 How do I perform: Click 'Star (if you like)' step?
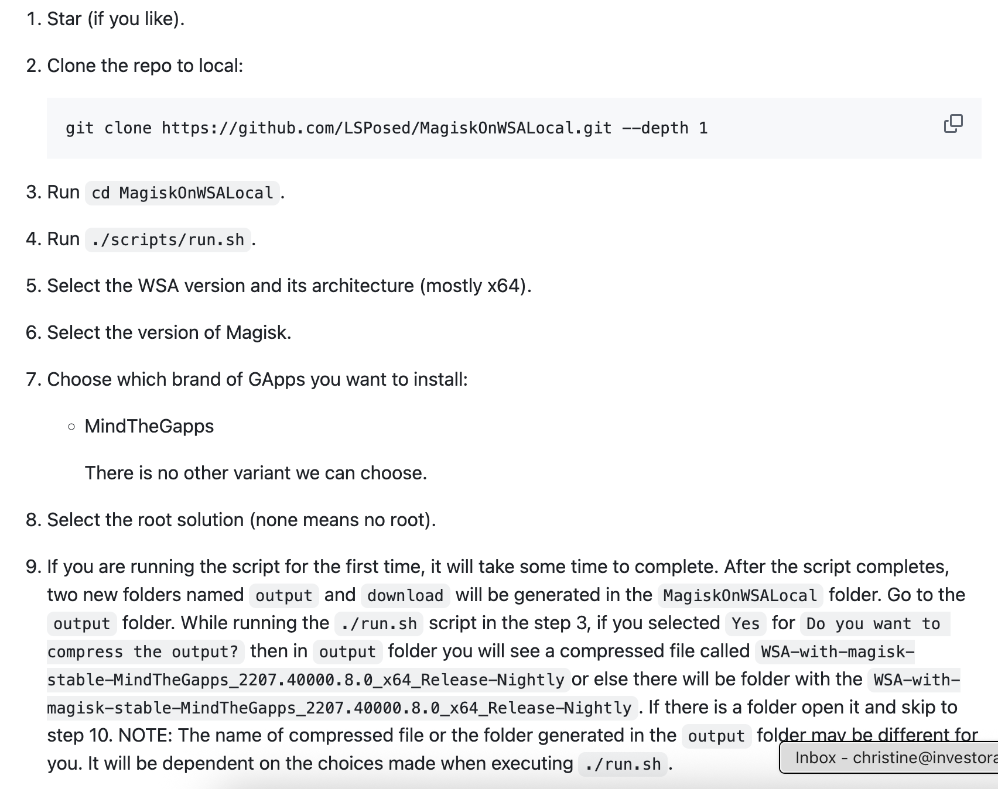(x=115, y=19)
